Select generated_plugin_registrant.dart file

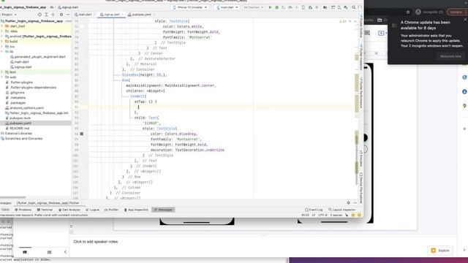39,57
